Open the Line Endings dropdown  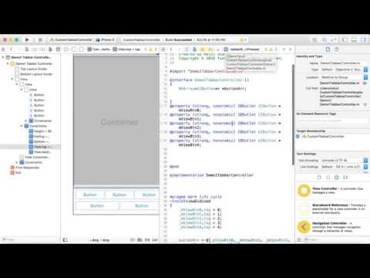tap(344, 167)
